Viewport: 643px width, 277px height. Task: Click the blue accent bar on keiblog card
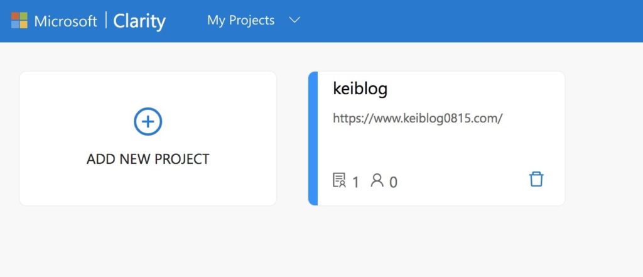pos(313,138)
